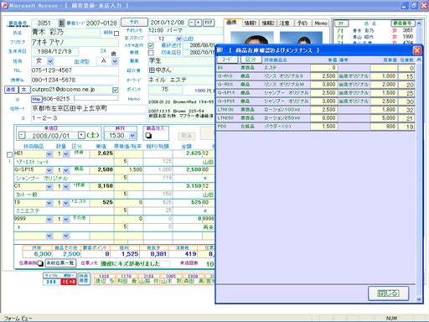Click the Map button next to postal code
The image size is (429, 322).
click(36, 99)
